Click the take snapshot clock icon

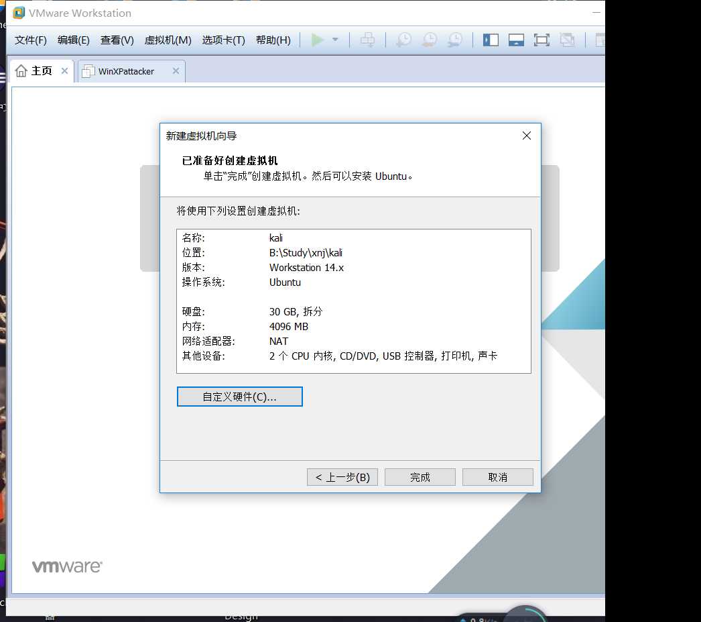[403, 40]
